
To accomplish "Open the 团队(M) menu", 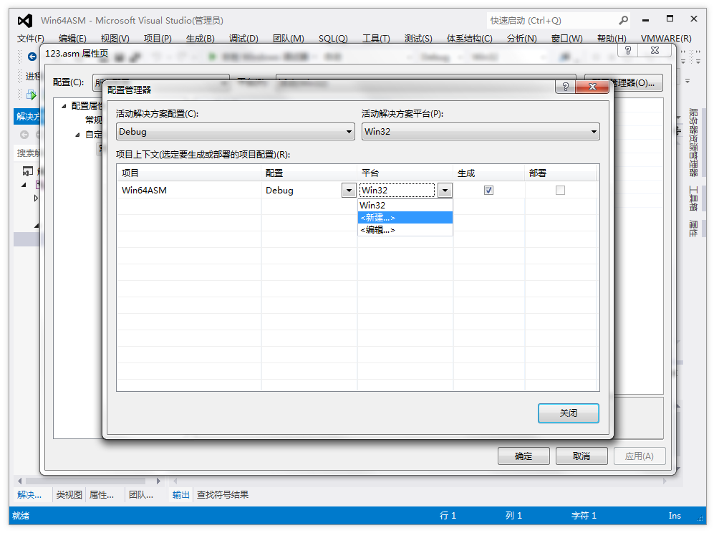I will click(289, 39).
